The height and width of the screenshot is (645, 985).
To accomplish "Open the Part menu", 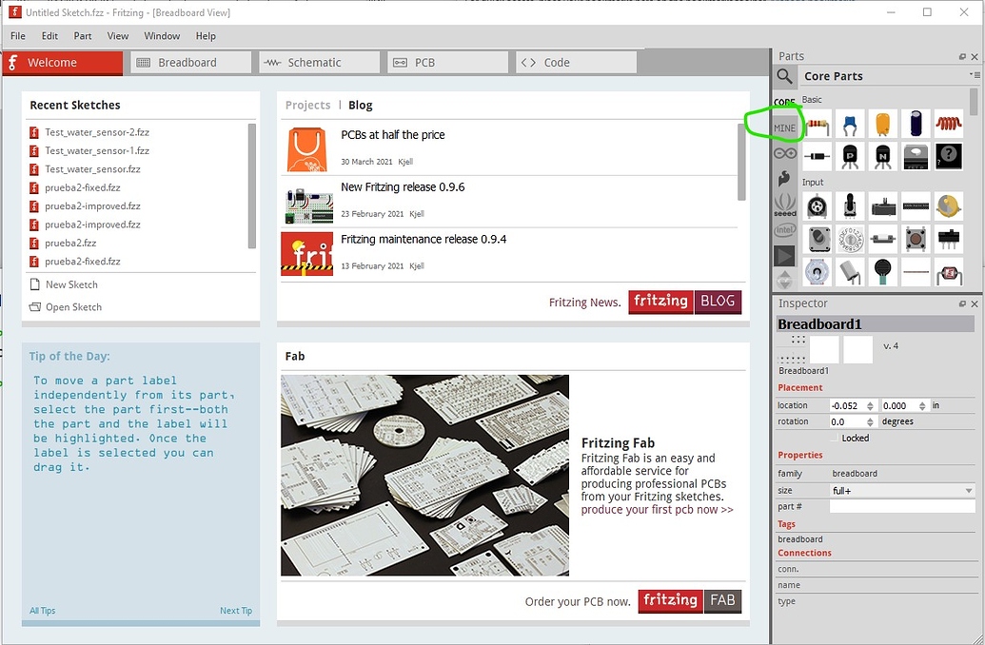I will pyautogui.click(x=82, y=36).
